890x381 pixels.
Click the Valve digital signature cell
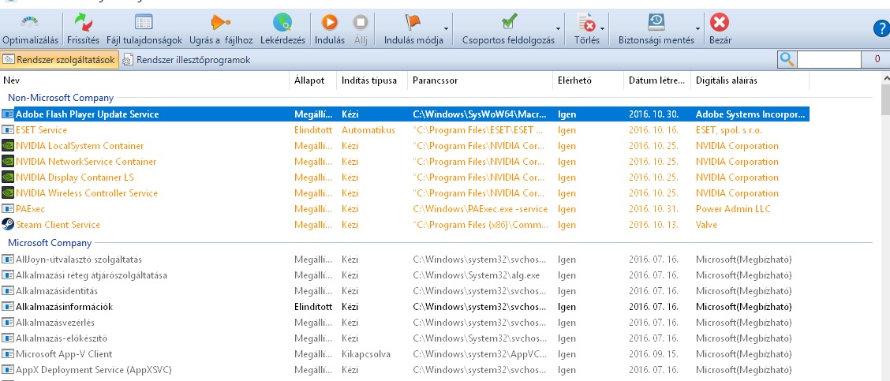(707, 225)
